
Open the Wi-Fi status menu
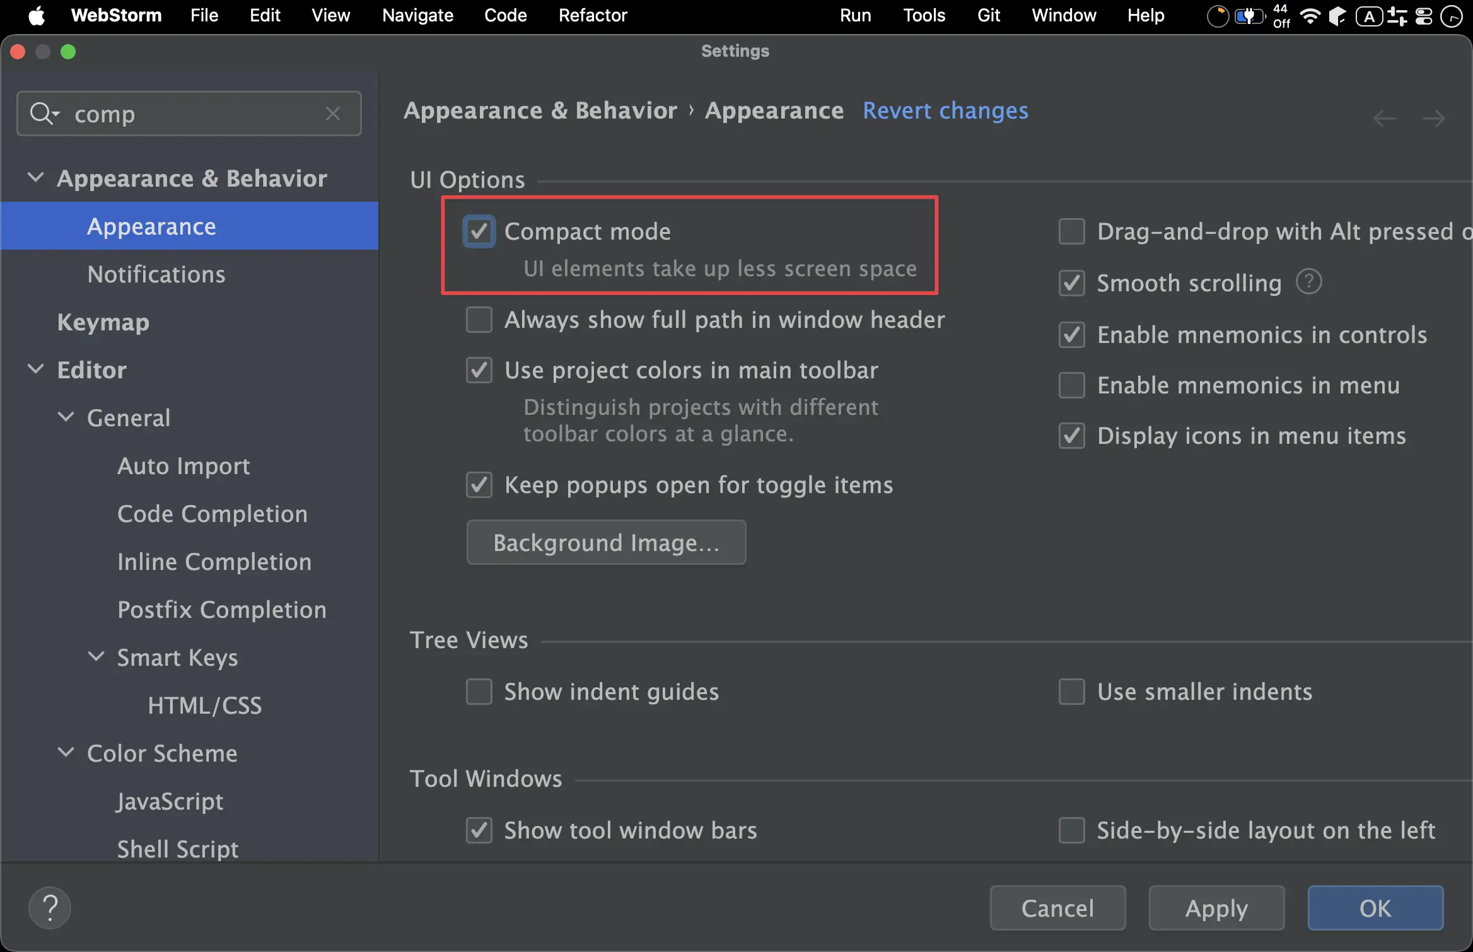coord(1310,16)
